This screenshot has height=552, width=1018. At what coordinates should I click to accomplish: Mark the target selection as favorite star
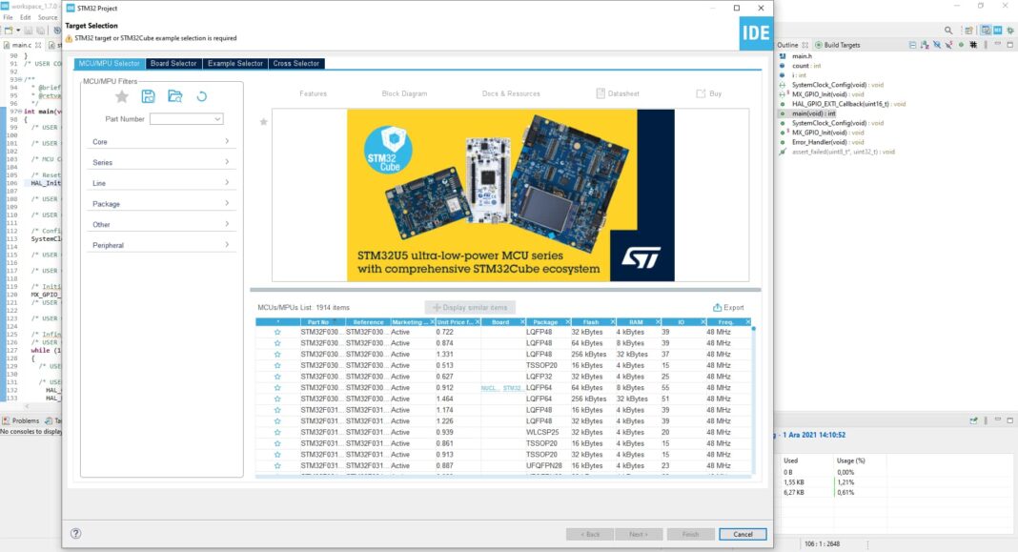pyautogui.click(x=262, y=120)
